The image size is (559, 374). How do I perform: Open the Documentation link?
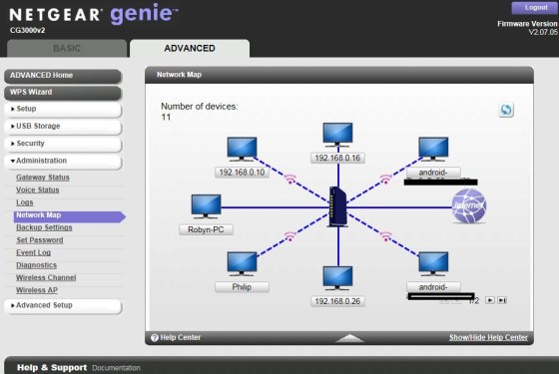point(116,368)
